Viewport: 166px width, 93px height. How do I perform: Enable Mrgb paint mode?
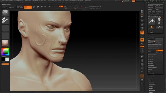coord(45,6)
